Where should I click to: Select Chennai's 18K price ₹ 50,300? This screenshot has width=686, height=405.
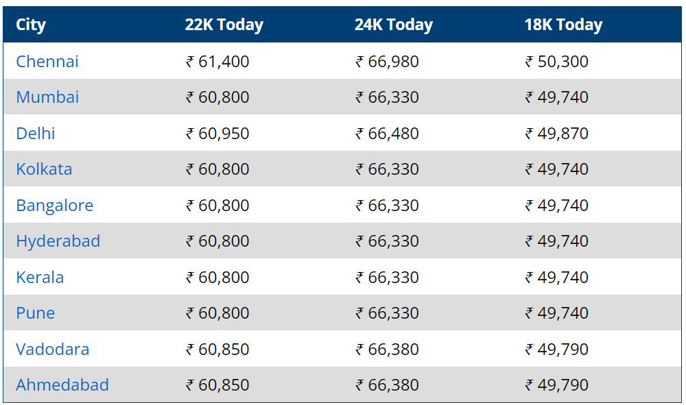click(556, 62)
